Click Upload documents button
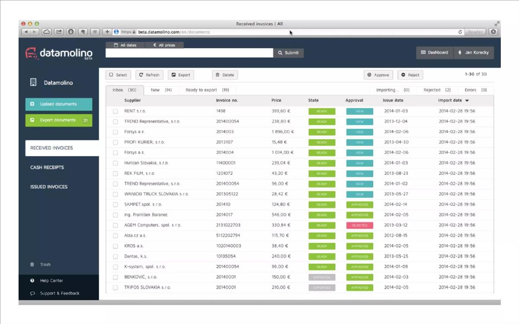Image resolution: width=519 pixels, height=324 pixels. (59, 104)
